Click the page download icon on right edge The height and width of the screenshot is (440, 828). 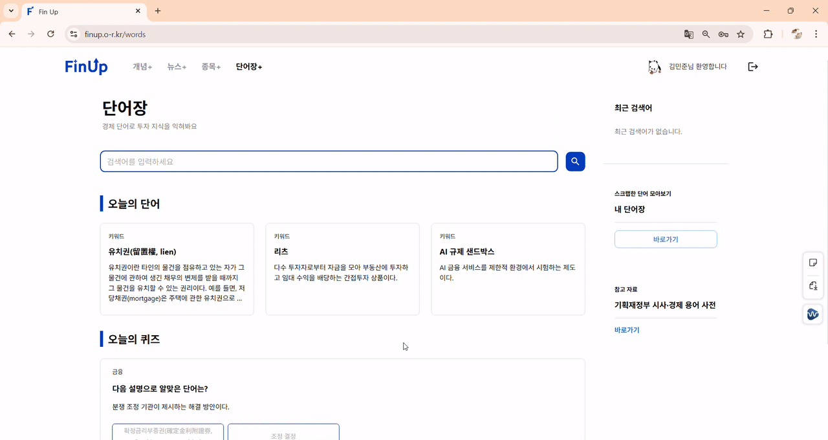[x=813, y=285]
